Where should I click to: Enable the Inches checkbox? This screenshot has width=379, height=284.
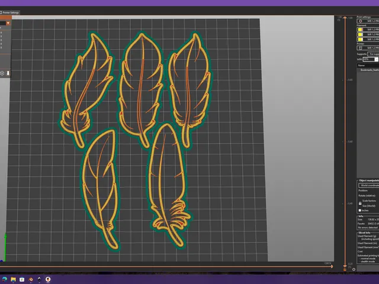(x=359, y=211)
